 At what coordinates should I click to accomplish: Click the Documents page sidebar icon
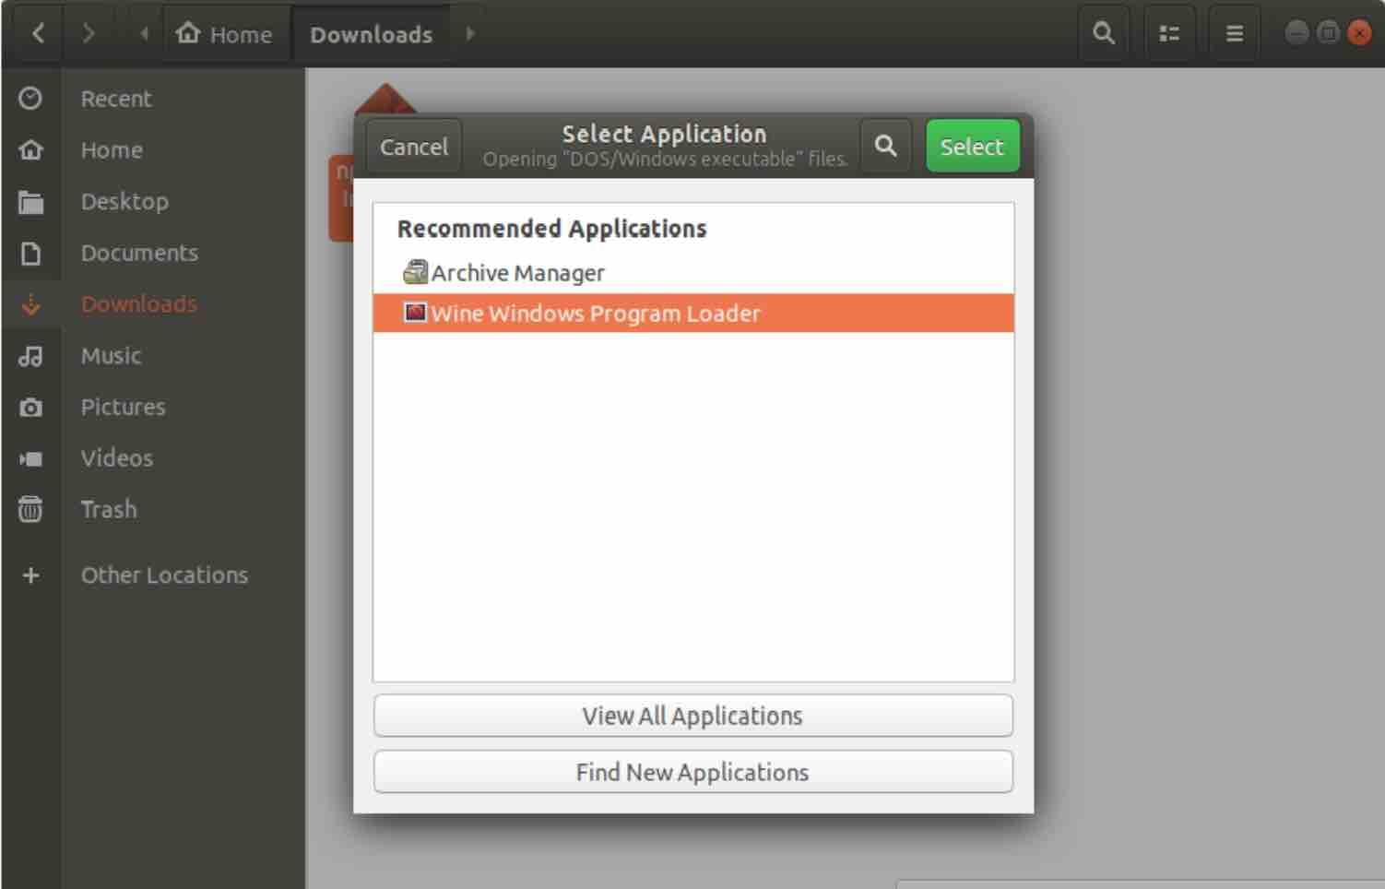pyautogui.click(x=30, y=253)
